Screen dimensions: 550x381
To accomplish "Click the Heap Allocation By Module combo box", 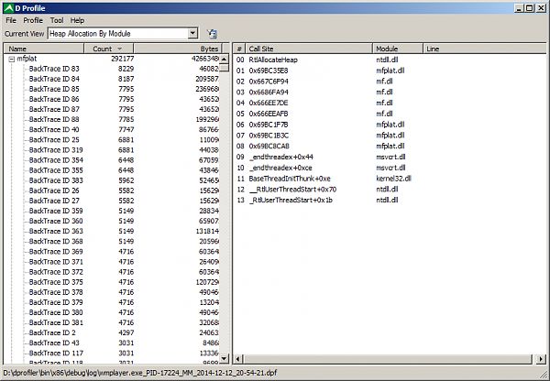I will coord(123,33).
